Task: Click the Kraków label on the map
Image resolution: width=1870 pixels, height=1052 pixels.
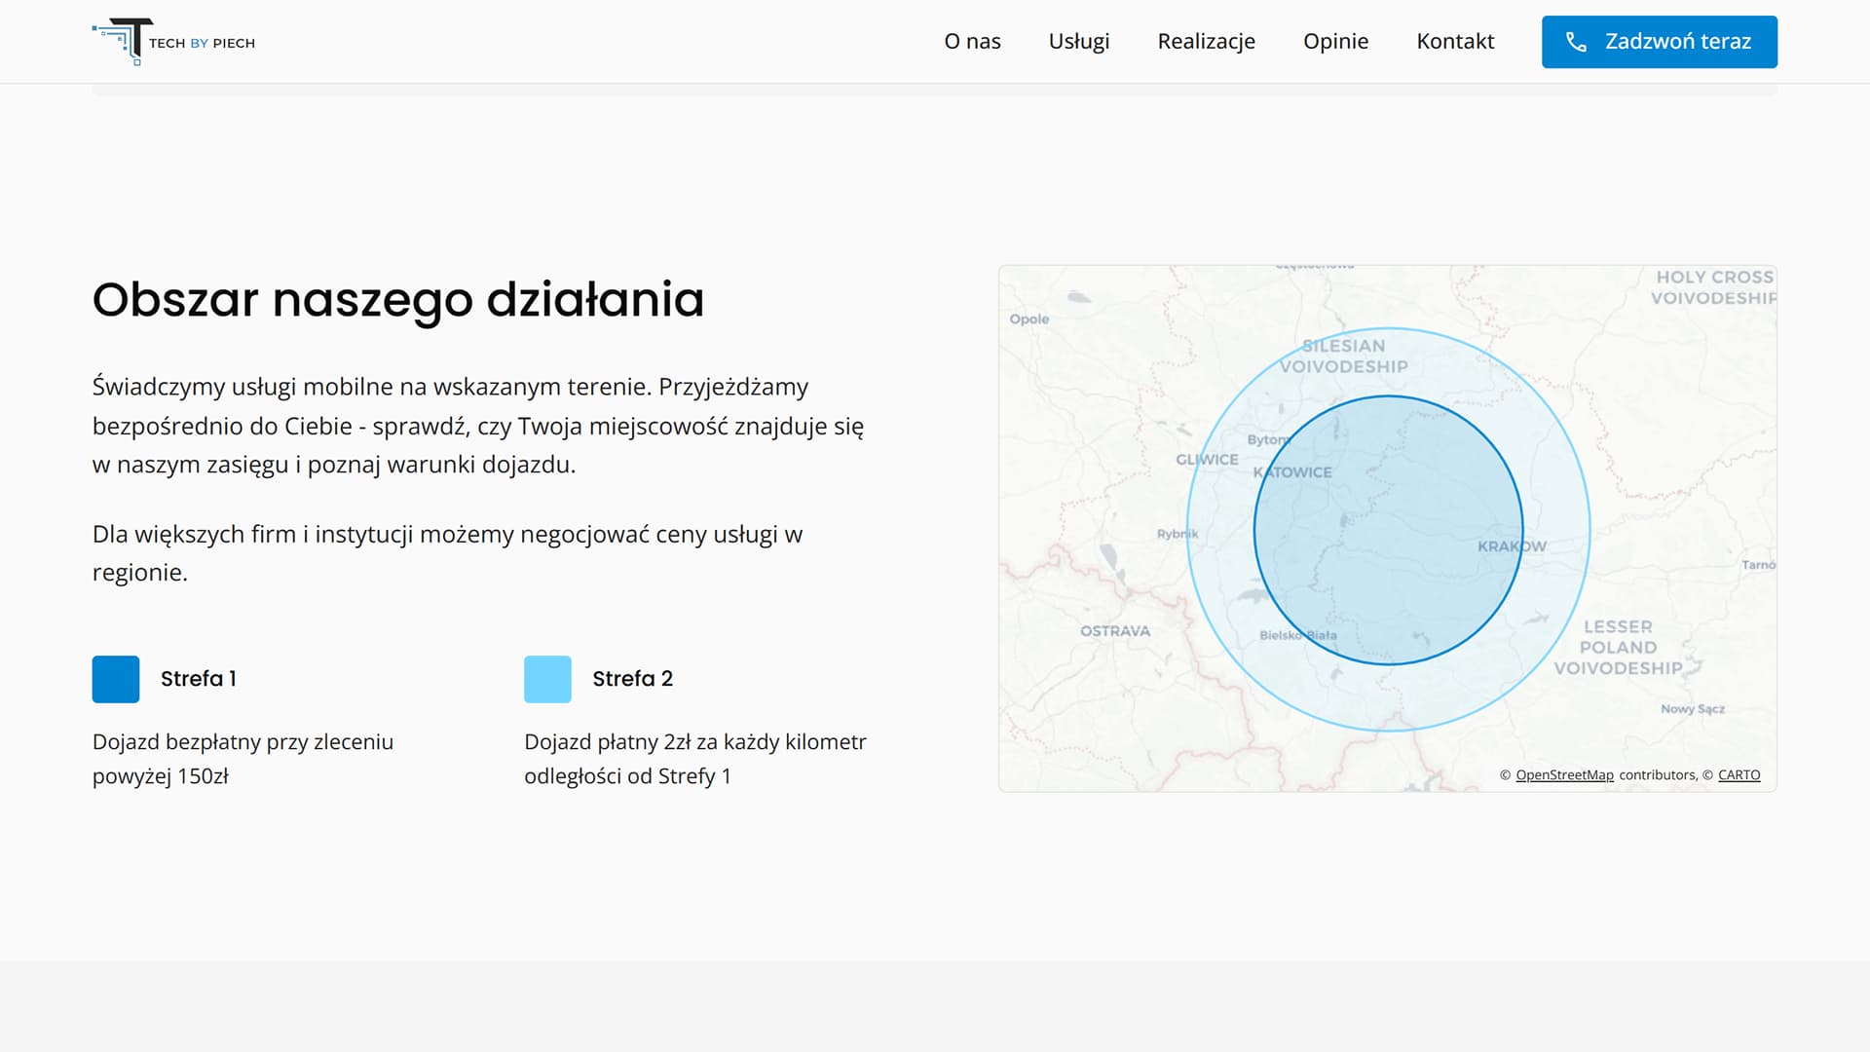Action: click(x=1511, y=546)
